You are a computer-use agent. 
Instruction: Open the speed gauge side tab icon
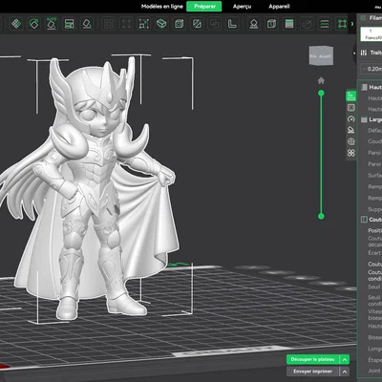pos(351,119)
